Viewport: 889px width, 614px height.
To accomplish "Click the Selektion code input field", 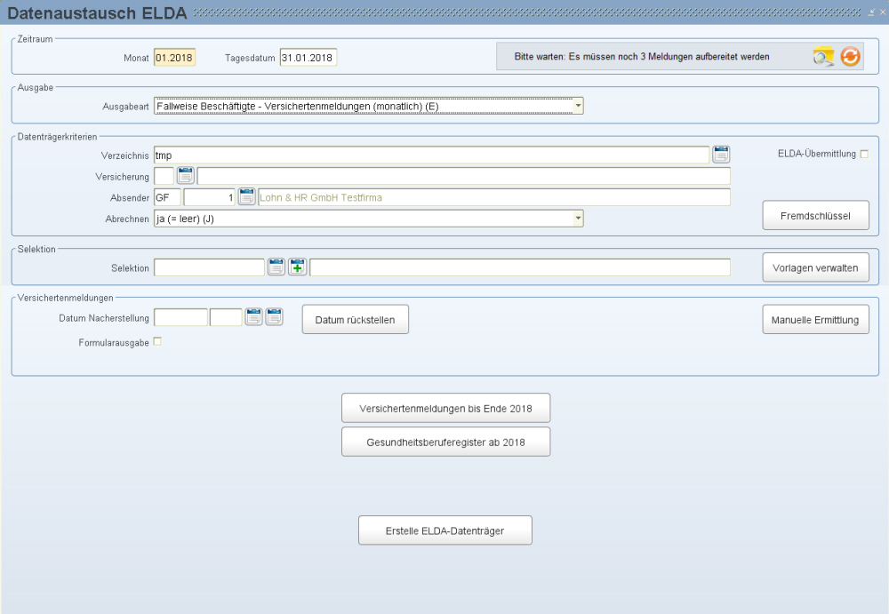I will [209, 267].
